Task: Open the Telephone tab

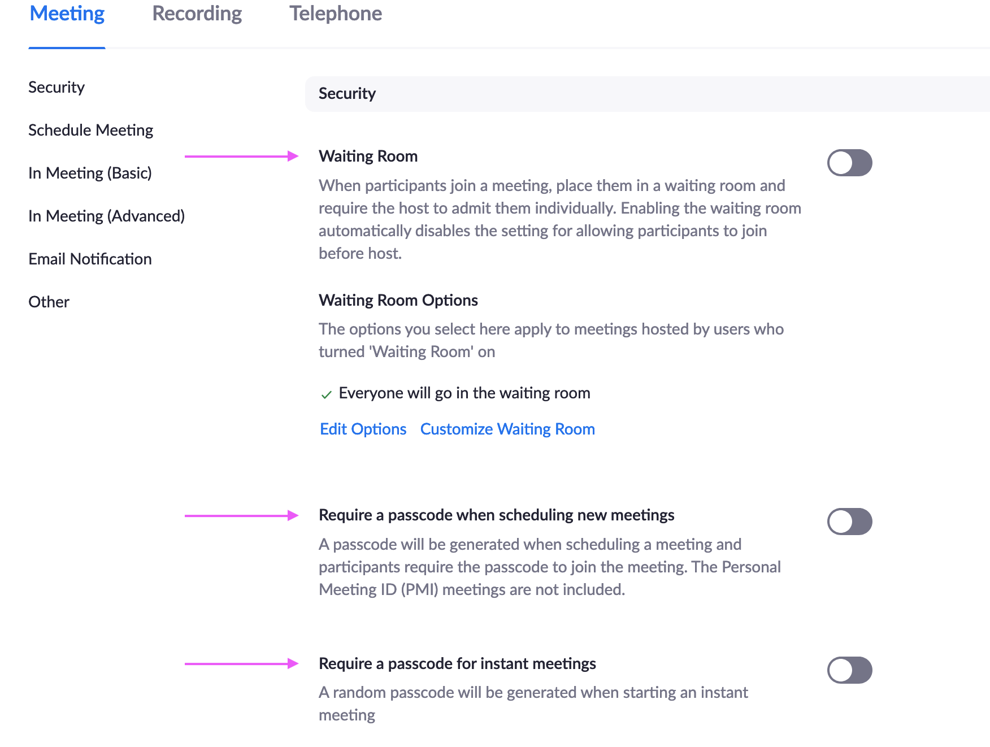Action: [x=336, y=14]
